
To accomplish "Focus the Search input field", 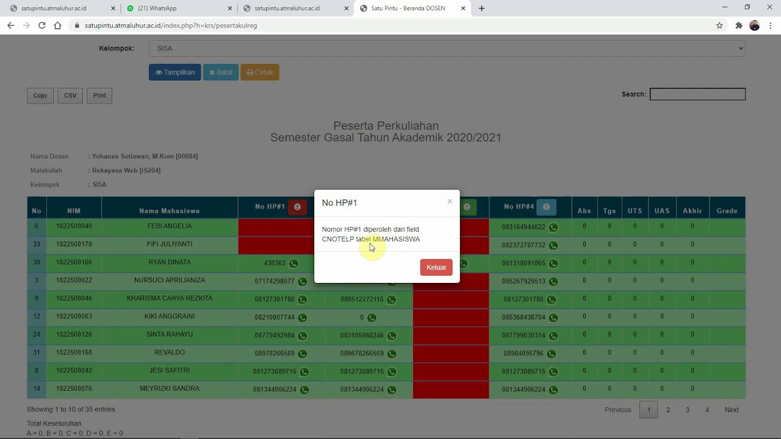I will [697, 94].
